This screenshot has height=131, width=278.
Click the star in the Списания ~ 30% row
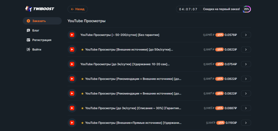pyautogui.click(x=82, y=108)
